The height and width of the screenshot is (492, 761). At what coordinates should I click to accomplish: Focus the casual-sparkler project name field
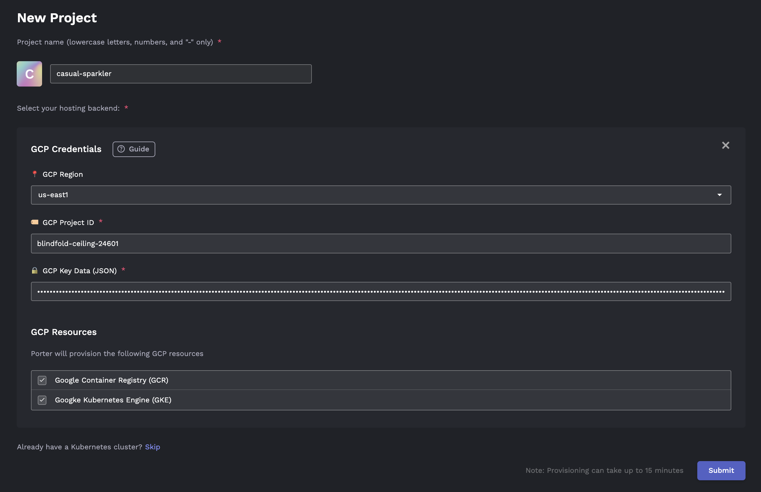[181, 74]
